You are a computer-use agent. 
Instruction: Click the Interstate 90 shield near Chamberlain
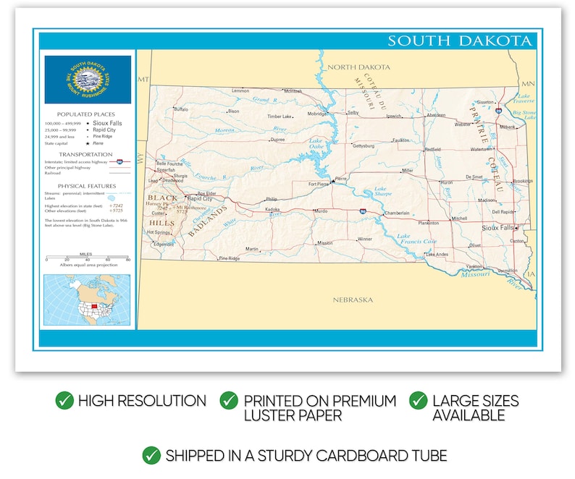tap(363, 211)
